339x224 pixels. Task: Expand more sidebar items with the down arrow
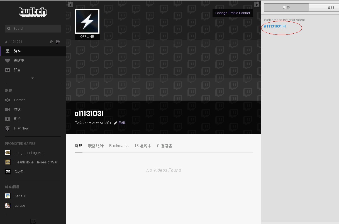click(33, 78)
